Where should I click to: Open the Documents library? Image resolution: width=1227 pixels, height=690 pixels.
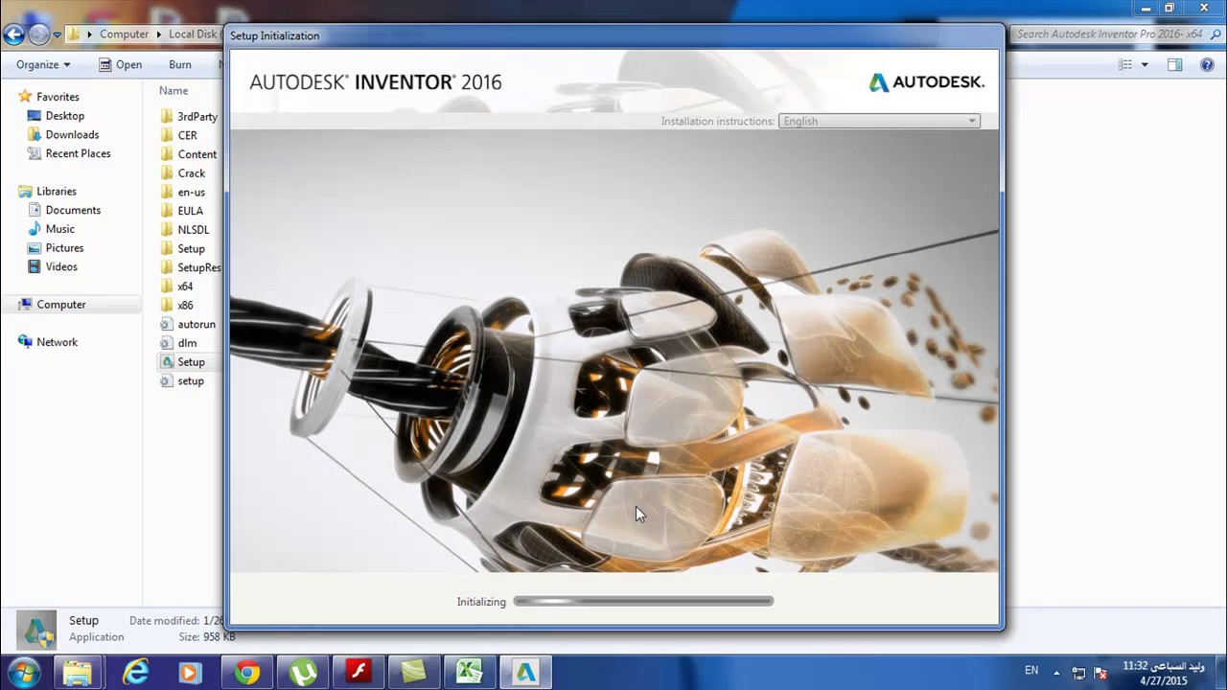click(73, 210)
